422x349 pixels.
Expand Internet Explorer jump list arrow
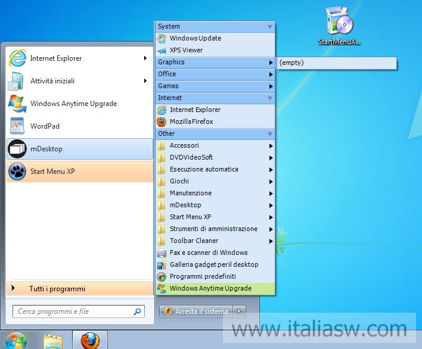click(145, 58)
